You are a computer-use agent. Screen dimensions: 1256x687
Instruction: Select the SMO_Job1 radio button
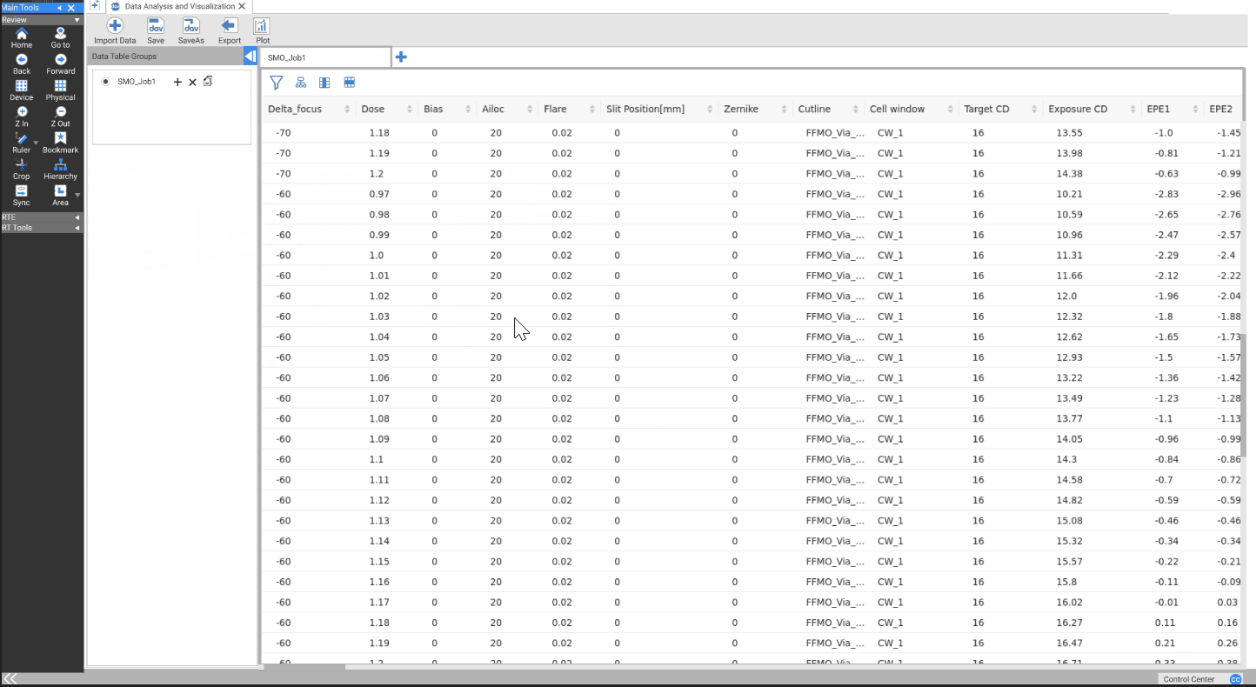coord(105,82)
